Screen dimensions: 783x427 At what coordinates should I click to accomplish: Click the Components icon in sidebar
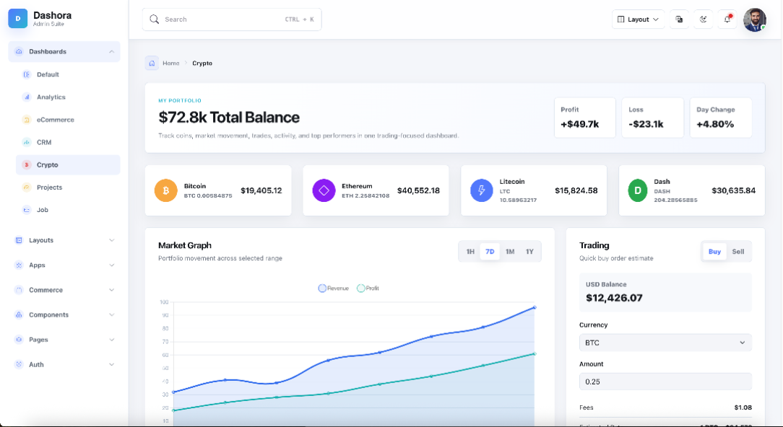point(19,314)
